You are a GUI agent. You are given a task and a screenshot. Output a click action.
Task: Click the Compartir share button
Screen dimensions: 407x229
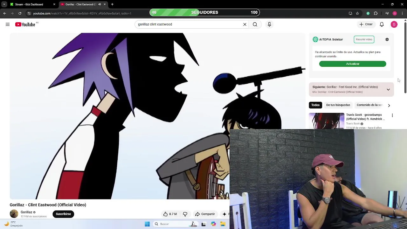[x=205, y=214]
